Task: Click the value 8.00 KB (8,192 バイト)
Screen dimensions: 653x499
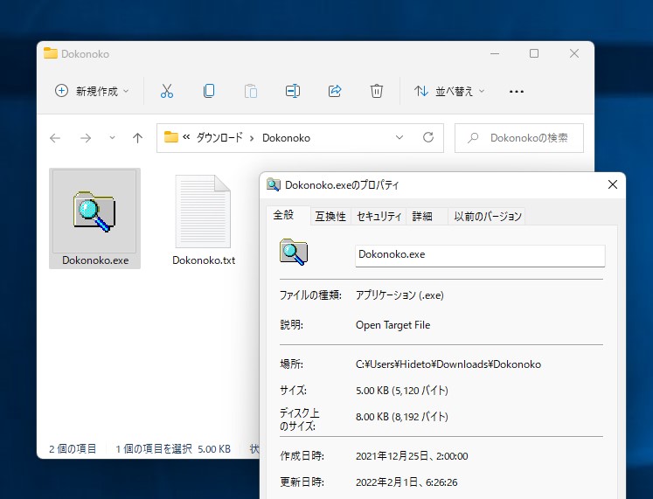Action: [402, 417]
